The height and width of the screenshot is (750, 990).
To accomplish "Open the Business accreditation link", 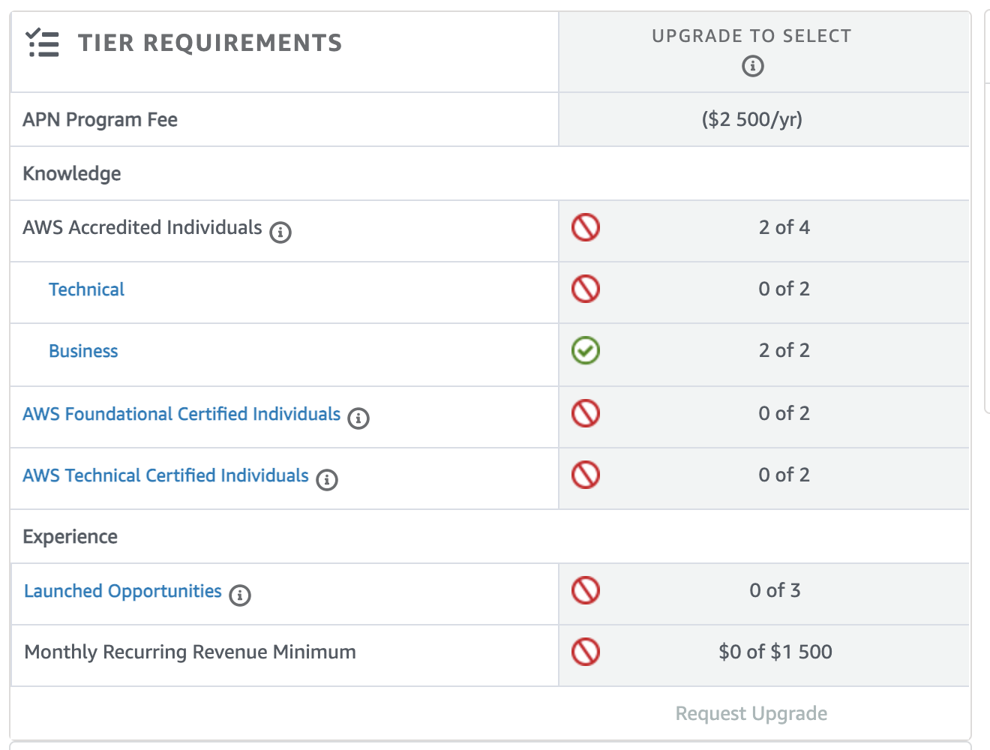I will pos(83,351).
